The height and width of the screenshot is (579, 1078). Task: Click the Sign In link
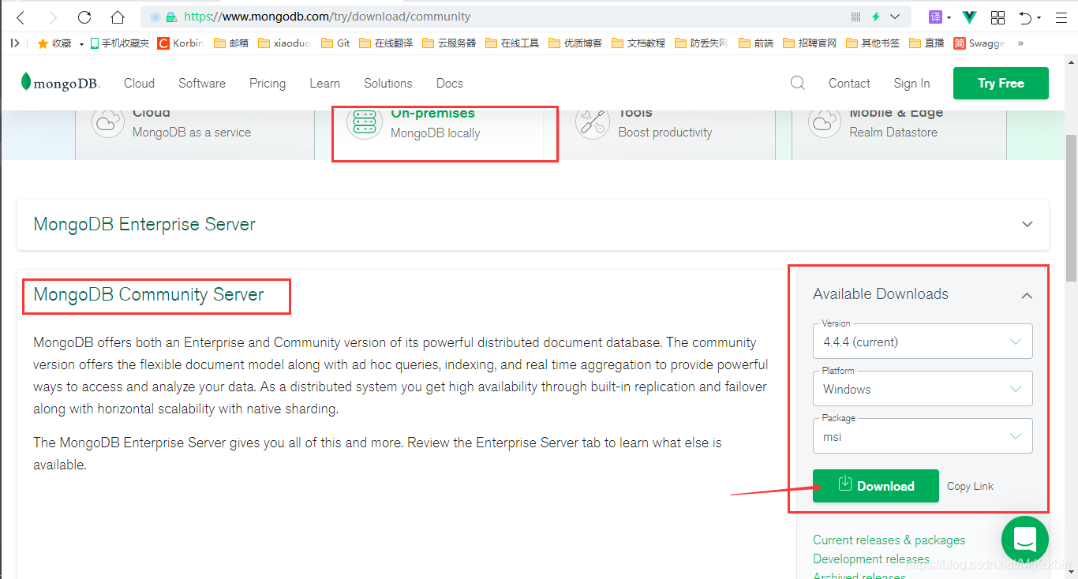911,83
